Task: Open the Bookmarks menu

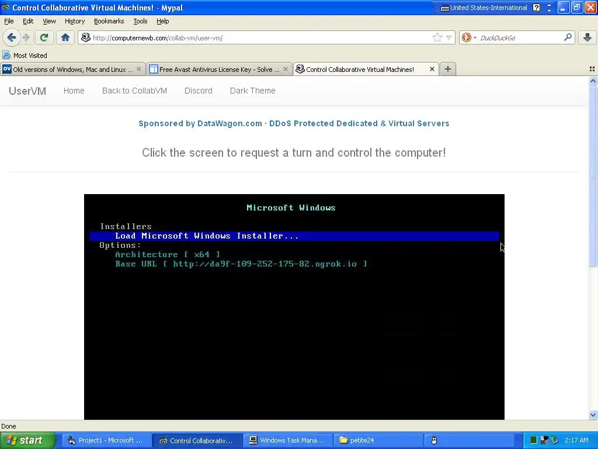Action: coord(109,21)
